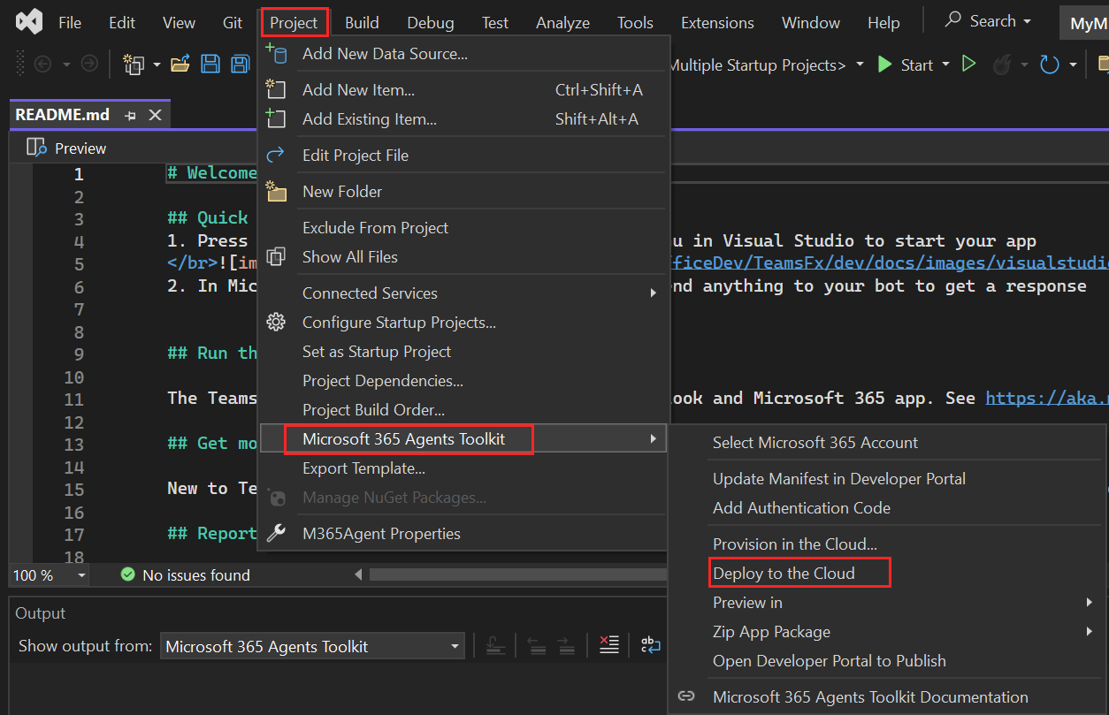Click the green Start debugging button
Viewport: 1109px width, 715px height.
[905, 65]
